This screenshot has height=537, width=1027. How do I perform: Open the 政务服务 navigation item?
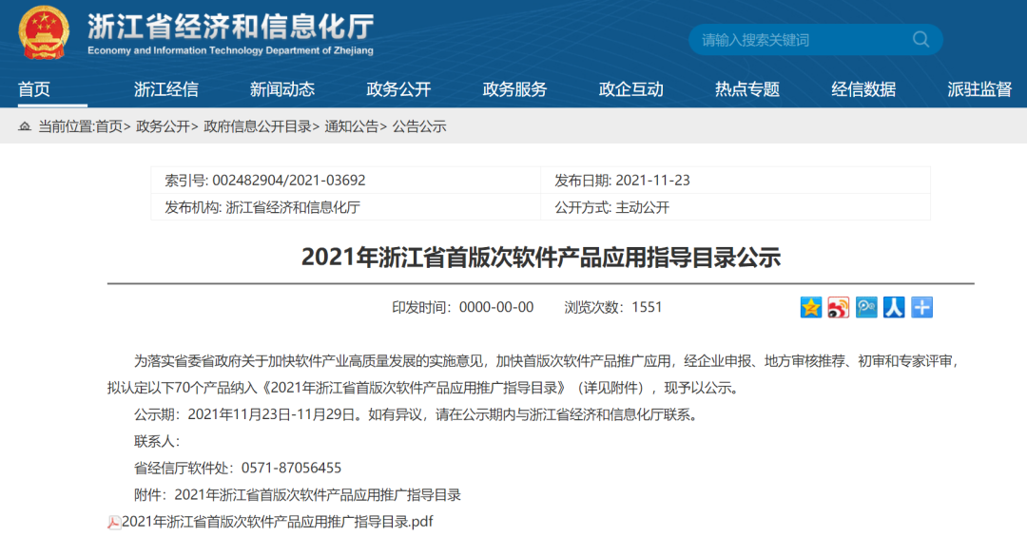514,89
